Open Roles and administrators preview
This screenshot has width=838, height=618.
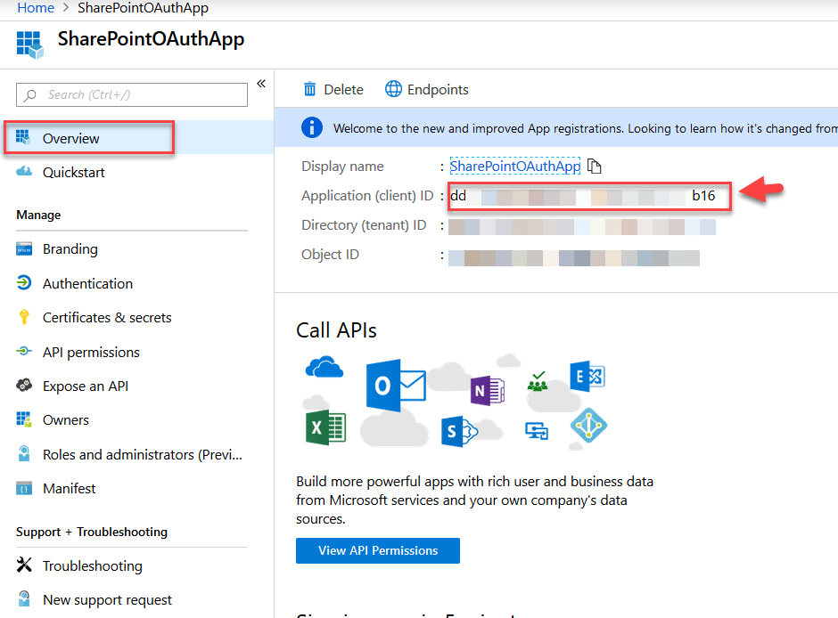coord(142,454)
